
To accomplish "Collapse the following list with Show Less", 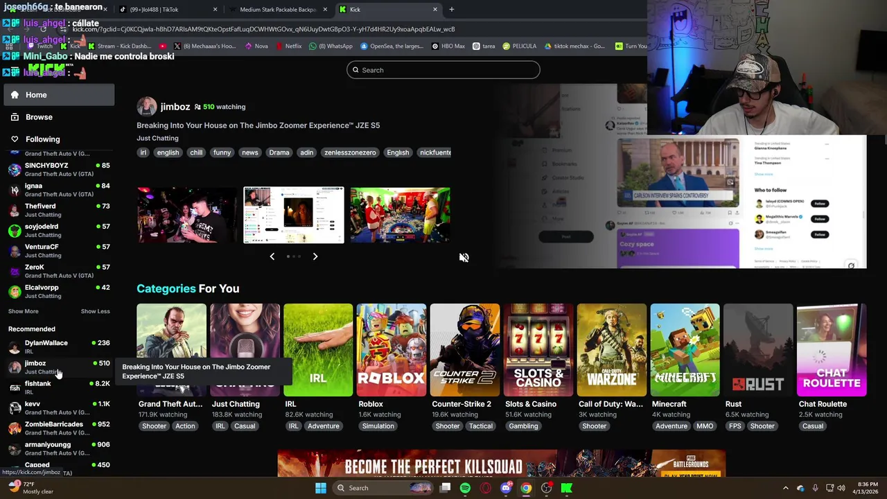I will [x=95, y=311].
